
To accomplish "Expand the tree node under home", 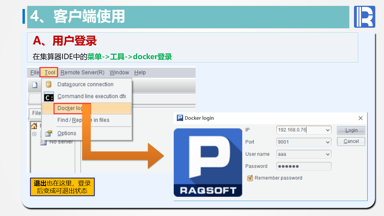I will coord(34,134).
